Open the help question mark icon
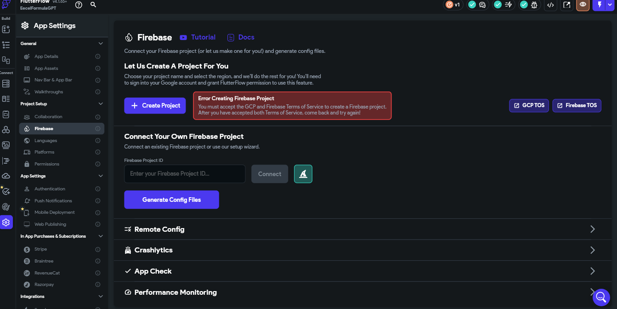Viewport: 617px width, 309px height. (x=79, y=5)
